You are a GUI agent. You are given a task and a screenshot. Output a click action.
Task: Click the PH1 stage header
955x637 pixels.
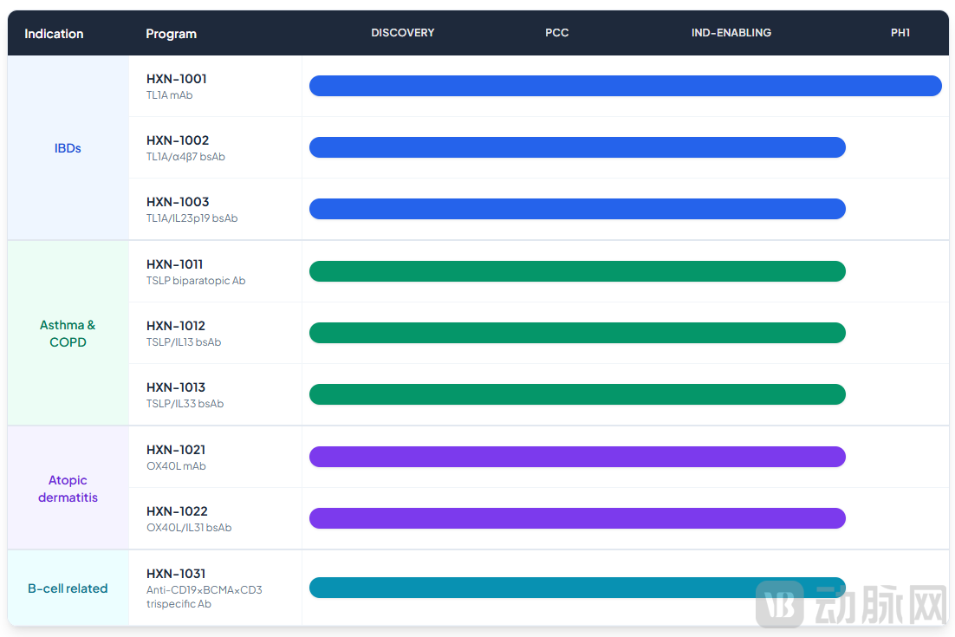(900, 33)
